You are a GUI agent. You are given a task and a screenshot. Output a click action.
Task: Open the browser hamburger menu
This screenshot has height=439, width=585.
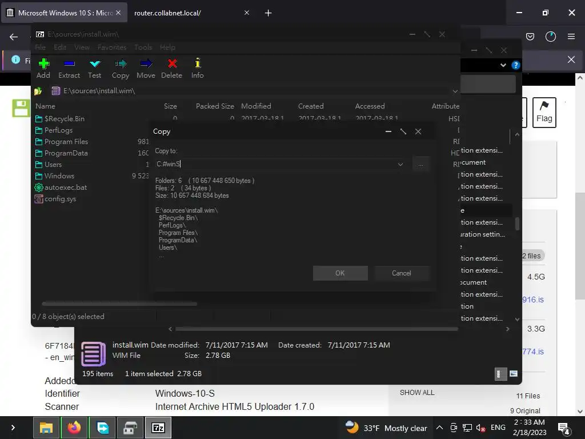pyautogui.click(x=571, y=37)
